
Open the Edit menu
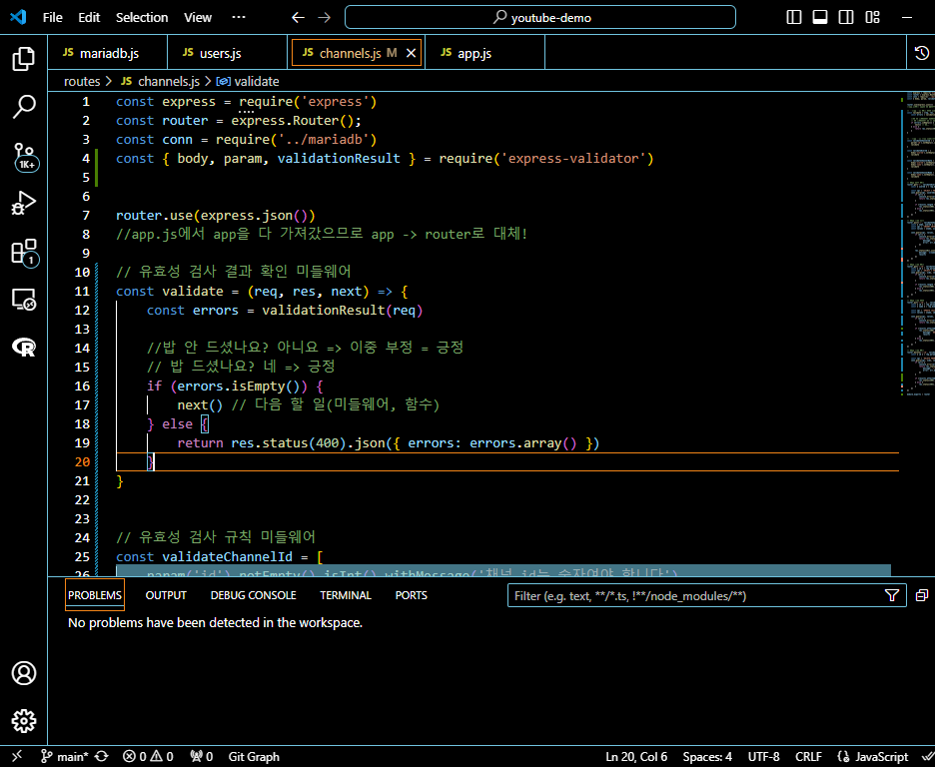pos(89,17)
